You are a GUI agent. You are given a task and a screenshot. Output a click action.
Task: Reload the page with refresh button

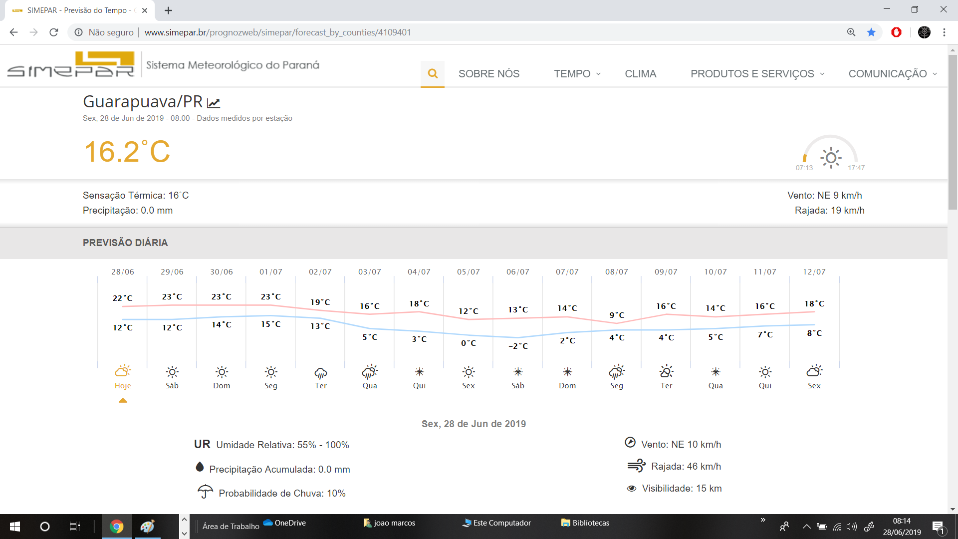pos(54,32)
